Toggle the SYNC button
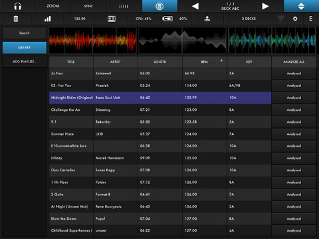This screenshot has height=239, width=319. coord(88,6)
